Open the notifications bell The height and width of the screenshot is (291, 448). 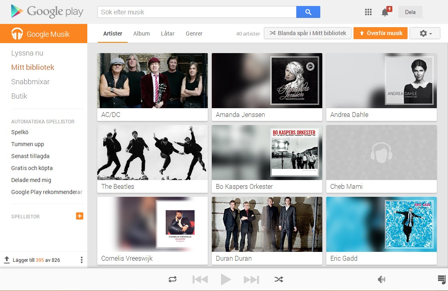pyautogui.click(x=385, y=12)
